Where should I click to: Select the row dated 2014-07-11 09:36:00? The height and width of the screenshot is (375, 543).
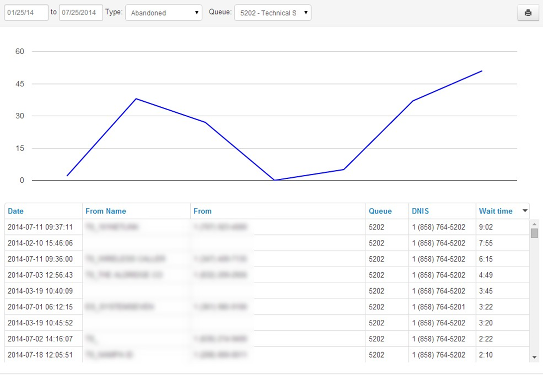[x=267, y=259]
